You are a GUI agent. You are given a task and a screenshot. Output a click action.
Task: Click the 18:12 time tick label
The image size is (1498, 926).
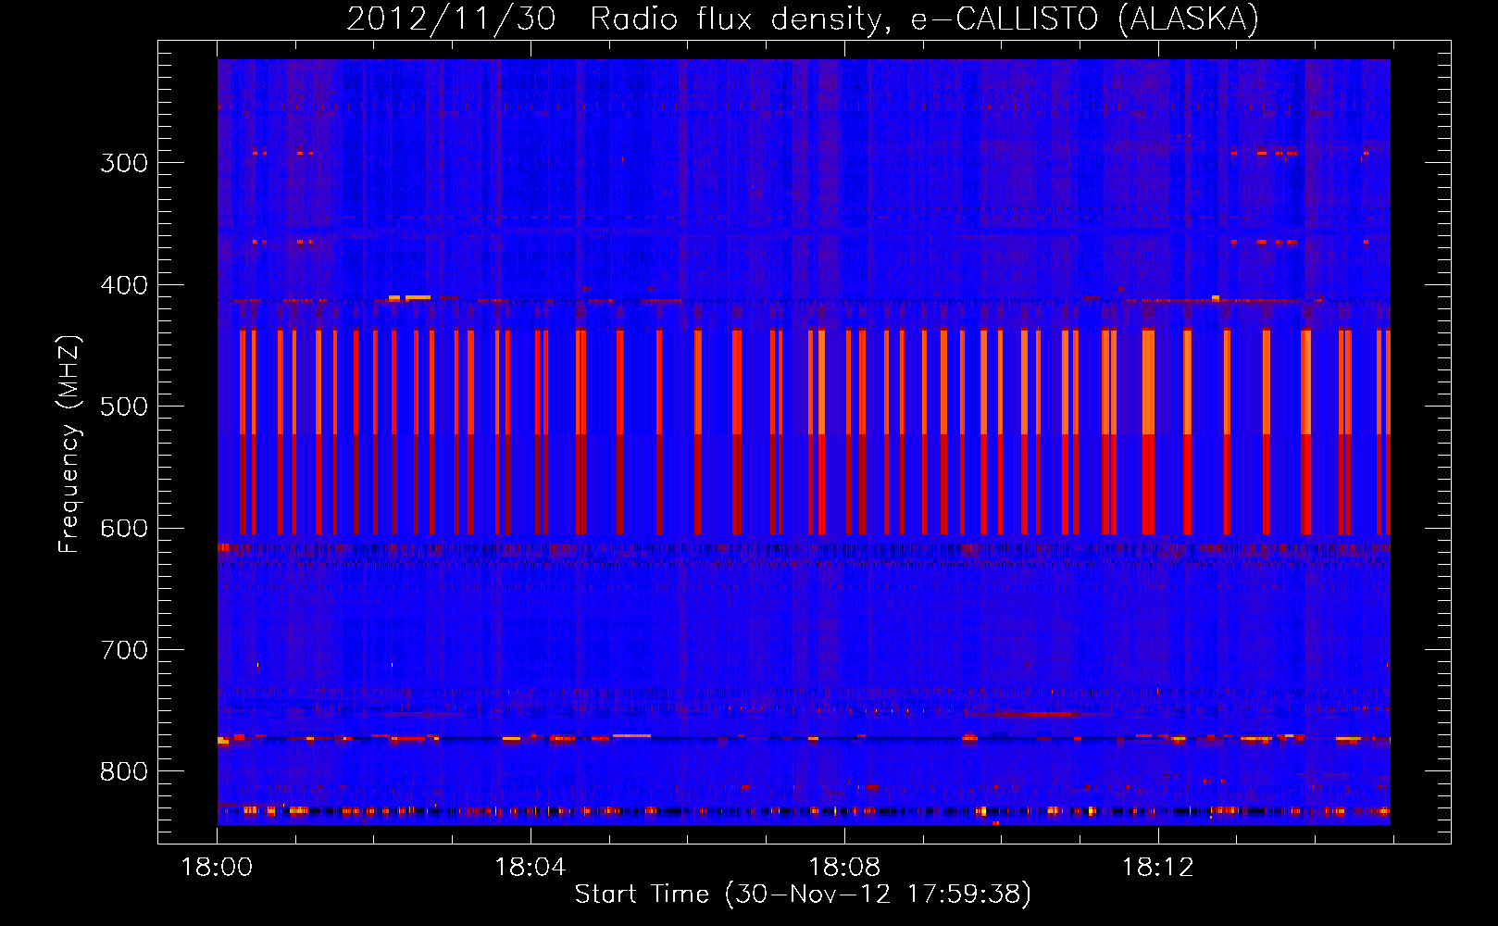click(1158, 868)
